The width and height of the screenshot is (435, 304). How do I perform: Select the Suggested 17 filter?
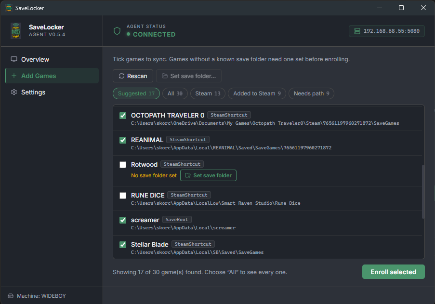136,93
